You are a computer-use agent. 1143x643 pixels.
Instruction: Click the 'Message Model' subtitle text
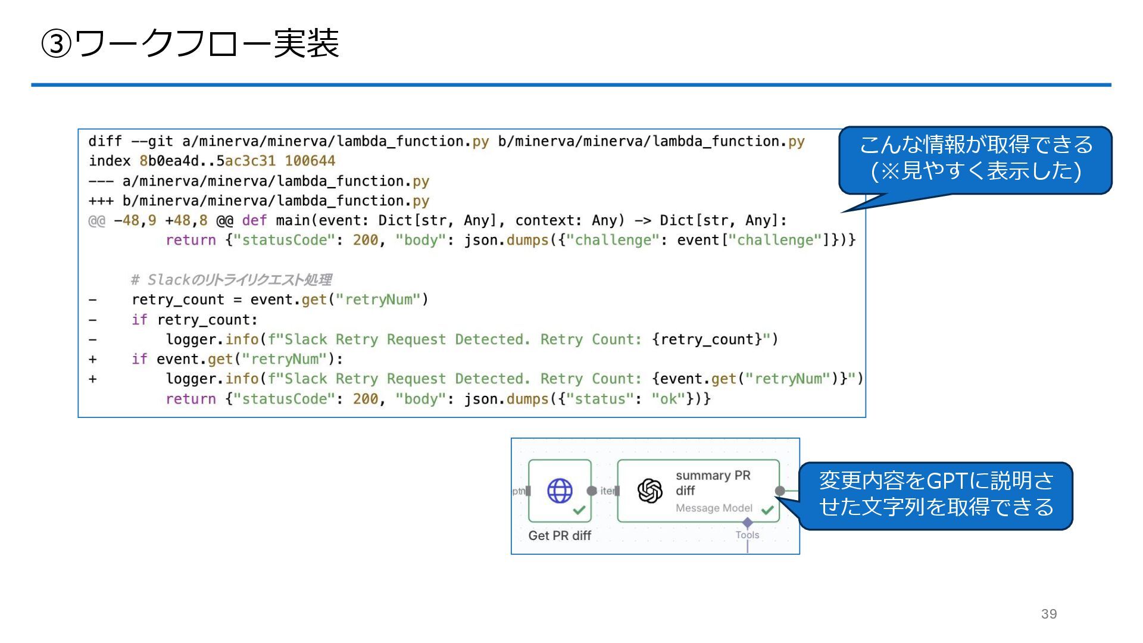714,508
